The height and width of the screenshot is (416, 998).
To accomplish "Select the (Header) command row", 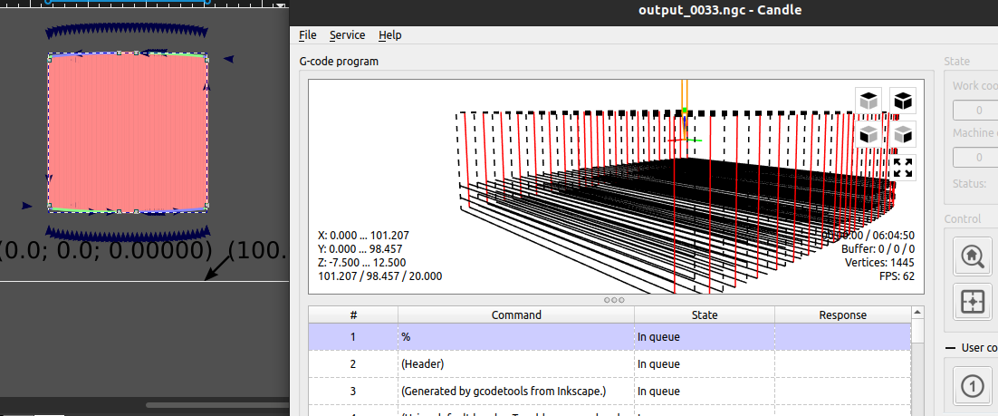I will [609, 363].
